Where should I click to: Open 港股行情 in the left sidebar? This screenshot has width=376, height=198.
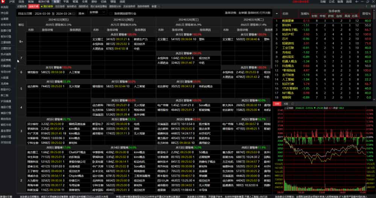point(6,107)
